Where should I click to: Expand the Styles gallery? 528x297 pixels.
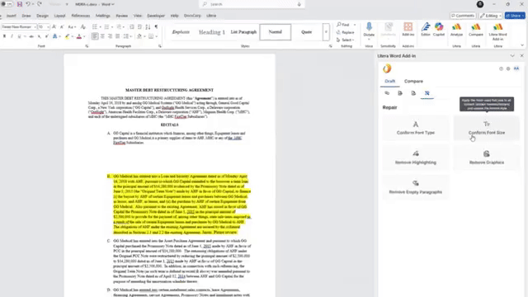click(326, 32)
